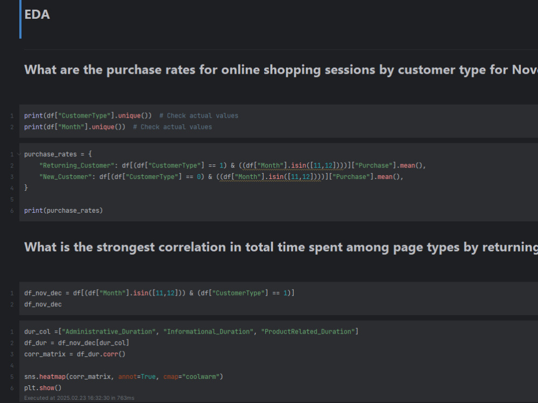538x403 pixels.
Task: Click the print(purchase_rates) statement
Action: tap(63, 211)
